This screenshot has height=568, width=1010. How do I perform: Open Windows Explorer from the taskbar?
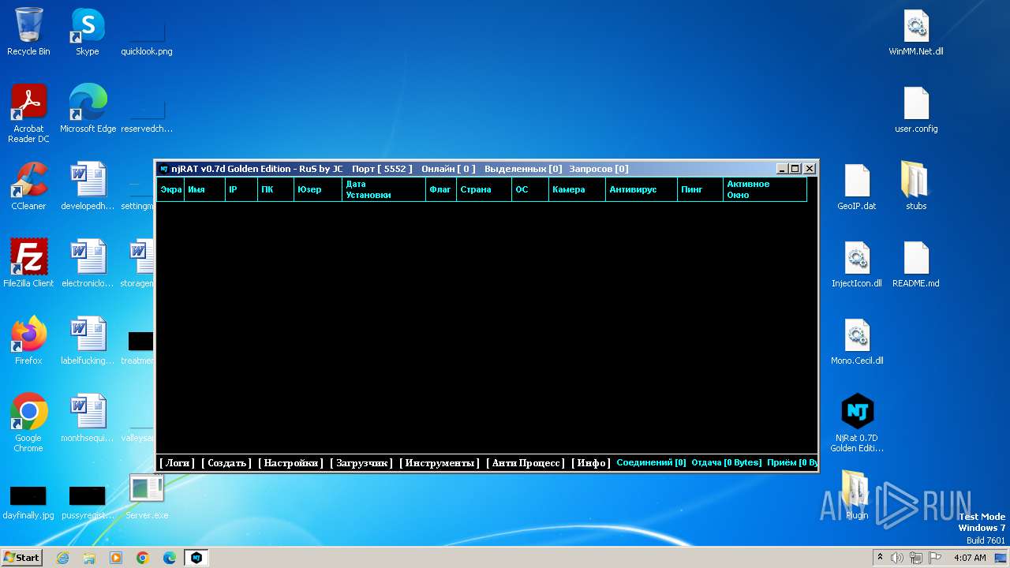(x=89, y=558)
